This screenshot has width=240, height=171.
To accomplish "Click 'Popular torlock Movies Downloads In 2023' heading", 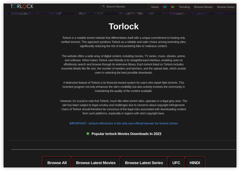I will coord(126,134).
